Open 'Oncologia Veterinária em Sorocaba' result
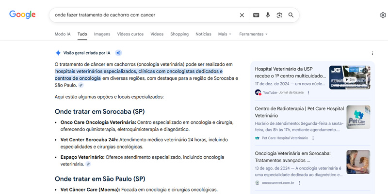The width and height of the screenshot is (388, 194). coord(293,157)
